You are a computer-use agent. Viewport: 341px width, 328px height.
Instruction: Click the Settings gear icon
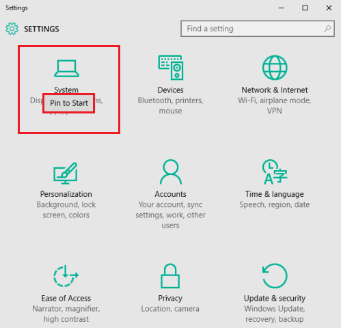click(x=12, y=29)
